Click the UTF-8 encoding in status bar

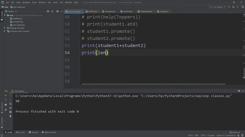[203, 135]
